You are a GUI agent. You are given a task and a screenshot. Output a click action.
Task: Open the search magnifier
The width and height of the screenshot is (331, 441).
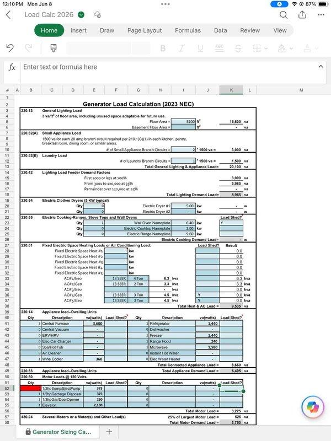284,15
